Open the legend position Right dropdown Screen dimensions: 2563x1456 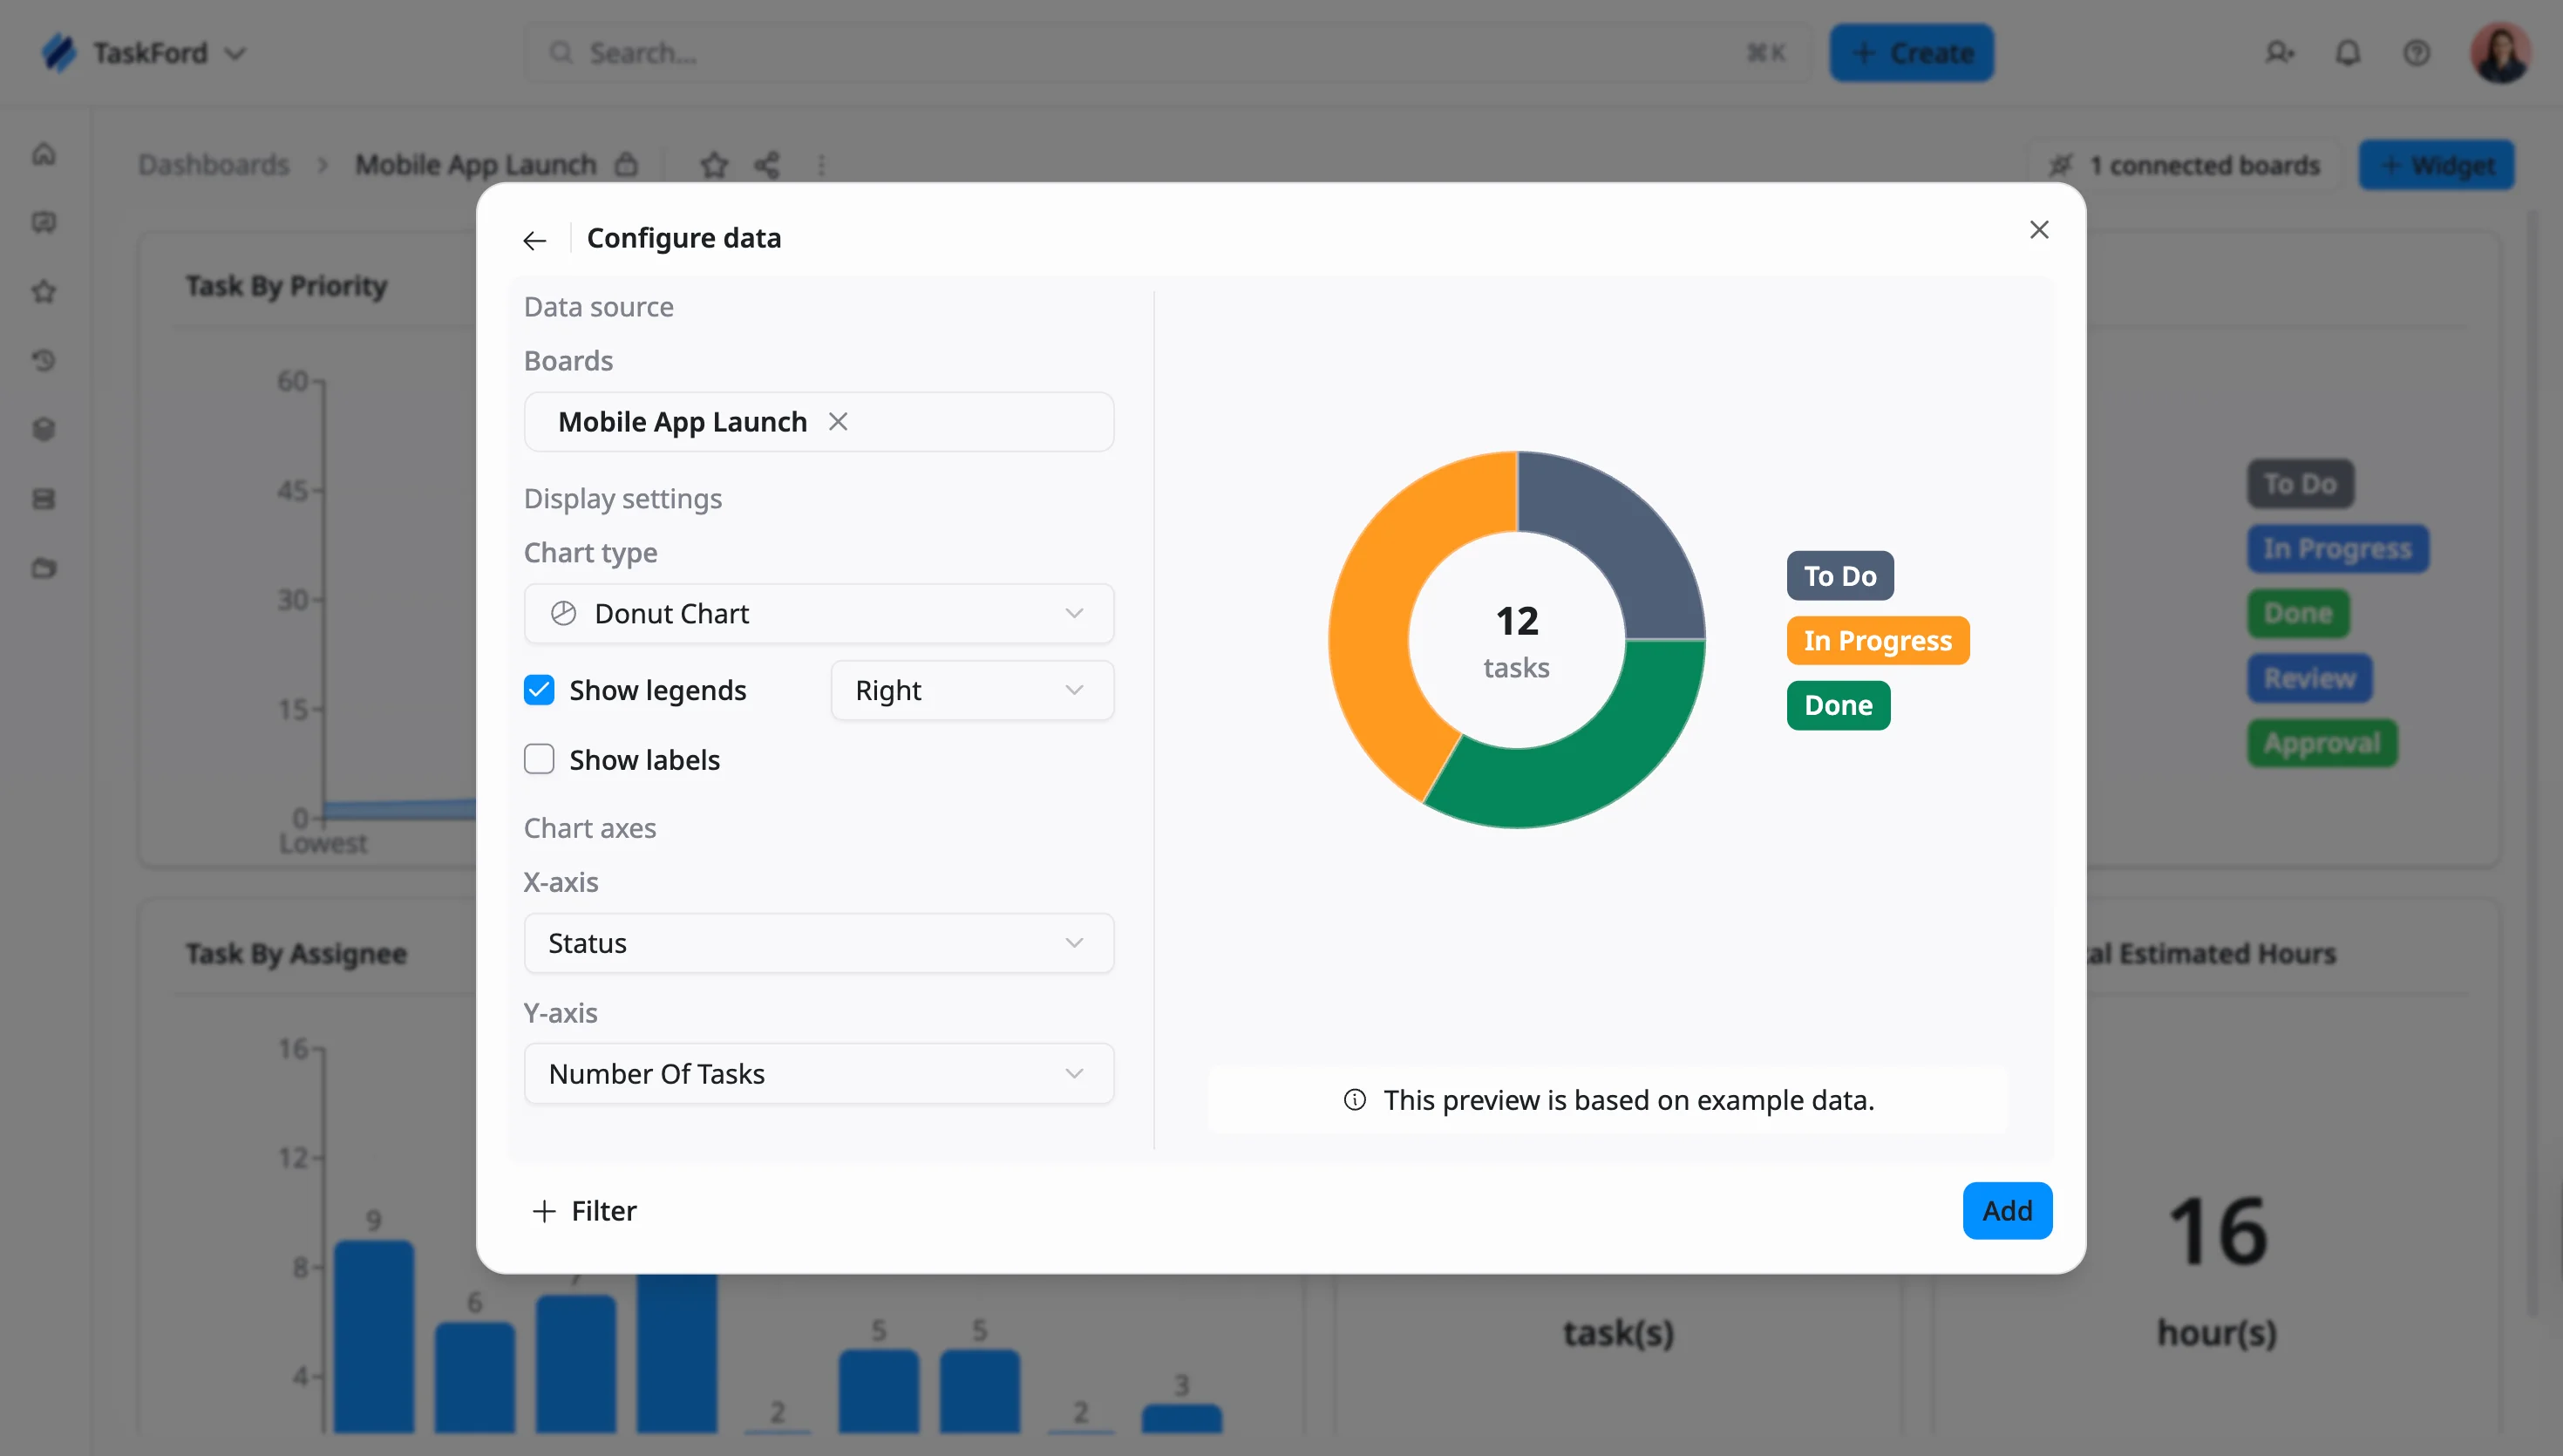click(972, 690)
